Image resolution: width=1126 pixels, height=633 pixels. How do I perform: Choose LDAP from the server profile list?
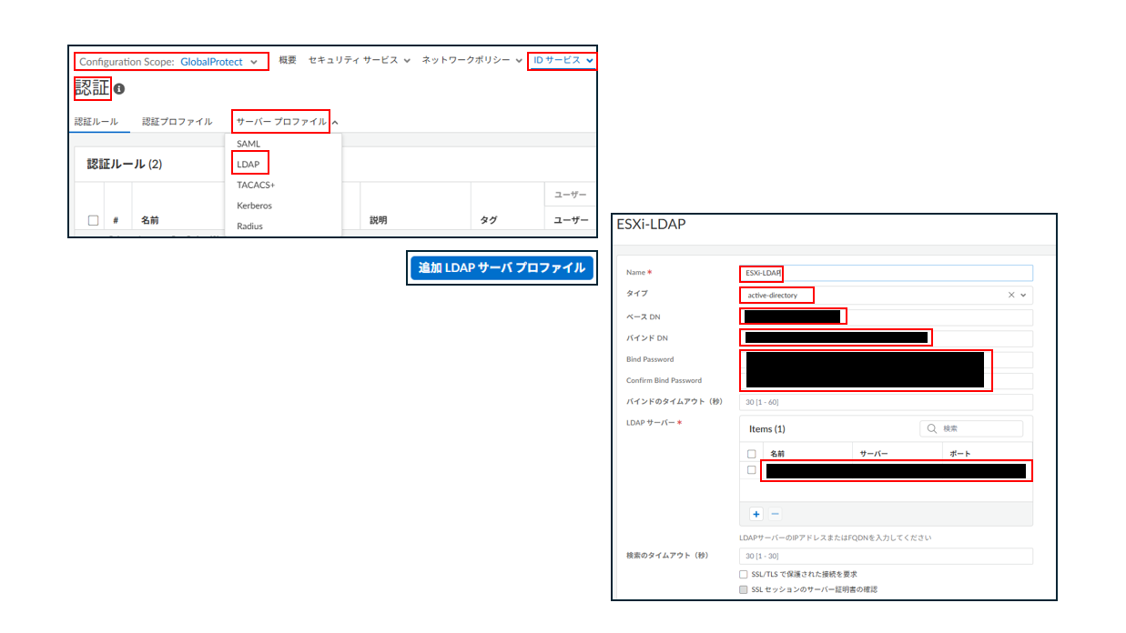(x=249, y=165)
